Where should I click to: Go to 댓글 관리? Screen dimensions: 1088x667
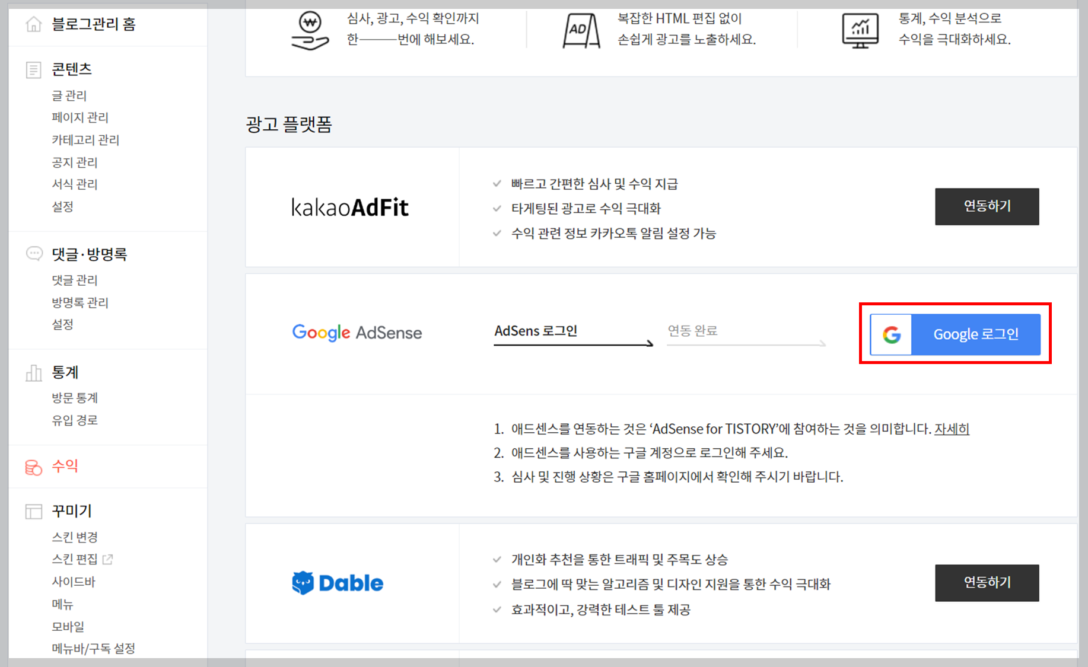pyautogui.click(x=75, y=280)
